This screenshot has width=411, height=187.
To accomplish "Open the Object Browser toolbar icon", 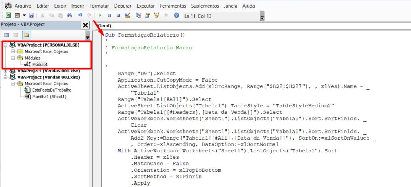I will pos(157,15).
